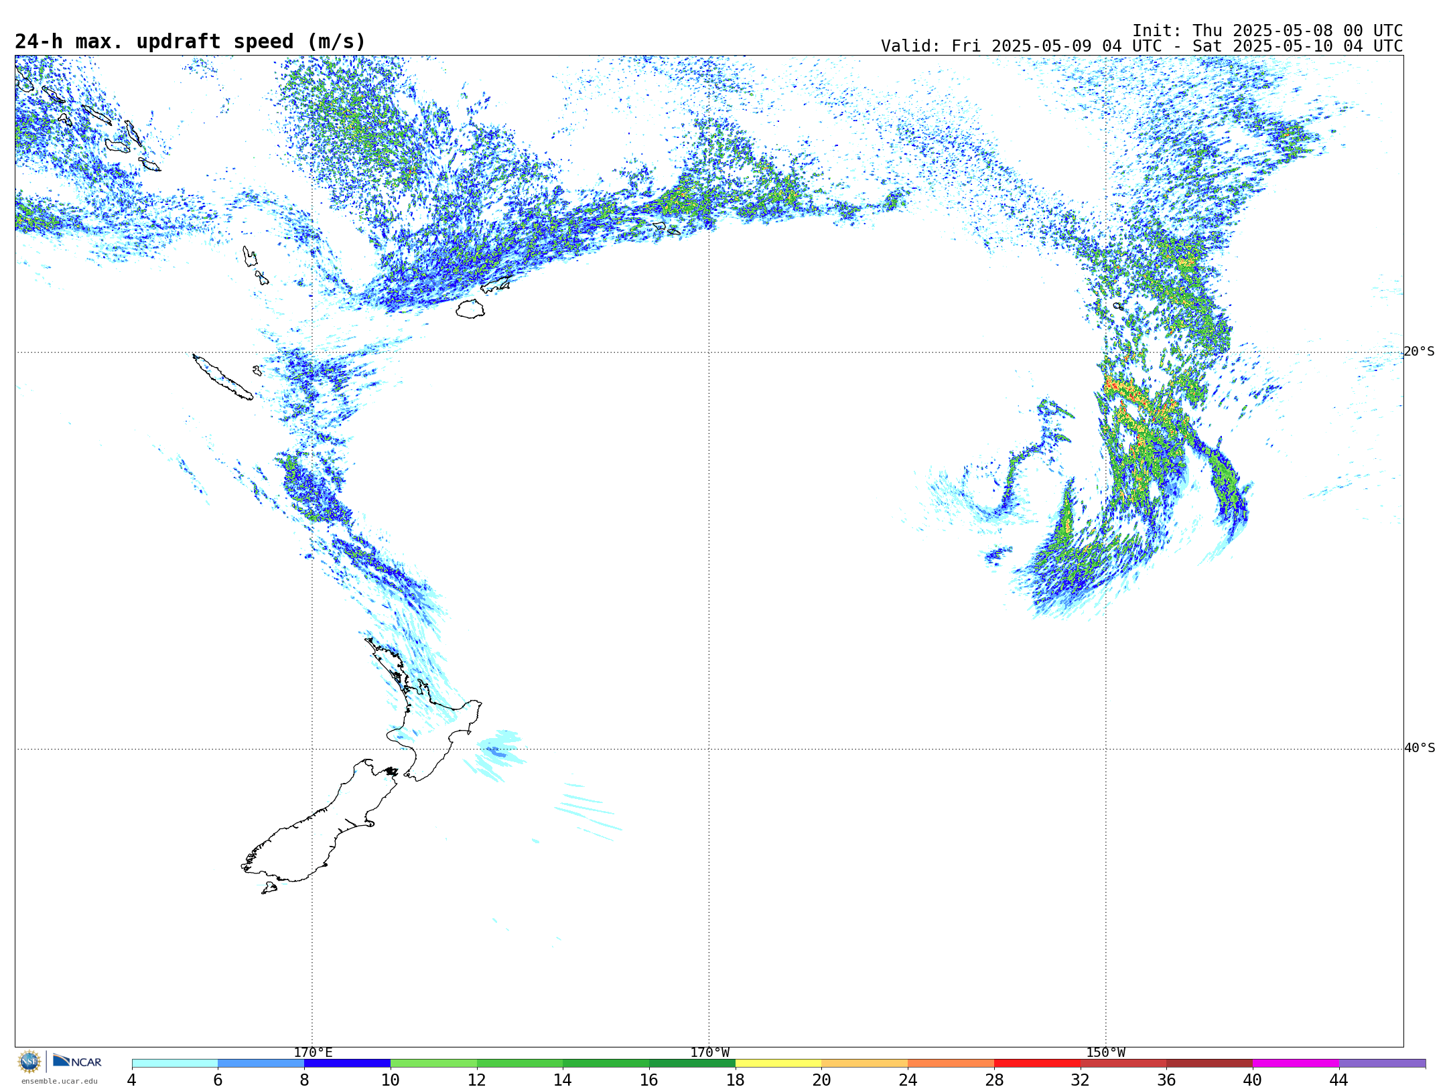Click the colorbar tick label "40"
The width and height of the screenshot is (1447, 1089).
1252,1080
